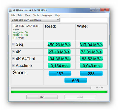The height and width of the screenshot is (110, 118).
Task: Open the Edit menu
Action: pyautogui.click(x=20, y=15)
